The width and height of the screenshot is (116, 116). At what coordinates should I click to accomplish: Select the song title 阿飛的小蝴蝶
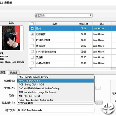click(43, 40)
